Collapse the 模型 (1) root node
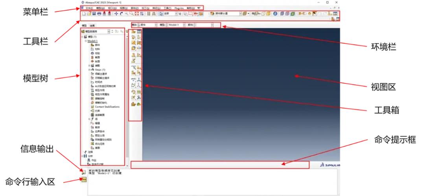 tap(82, 37)
